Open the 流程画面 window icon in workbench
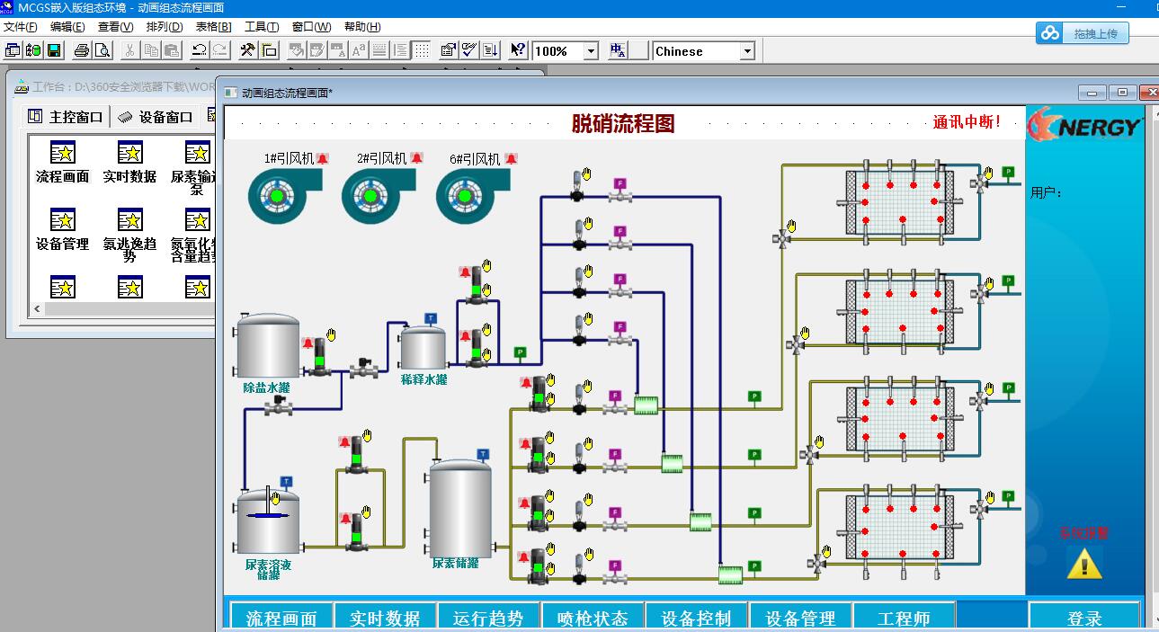The height and width of the screenshot is (632, 1159). [62, 153]
